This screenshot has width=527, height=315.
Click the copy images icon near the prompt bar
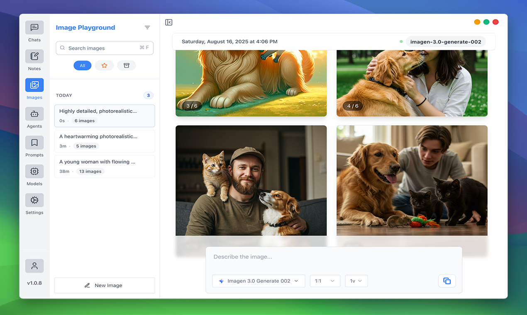447,281
